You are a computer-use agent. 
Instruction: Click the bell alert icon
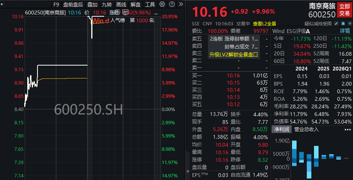click(x=343, y=23)
